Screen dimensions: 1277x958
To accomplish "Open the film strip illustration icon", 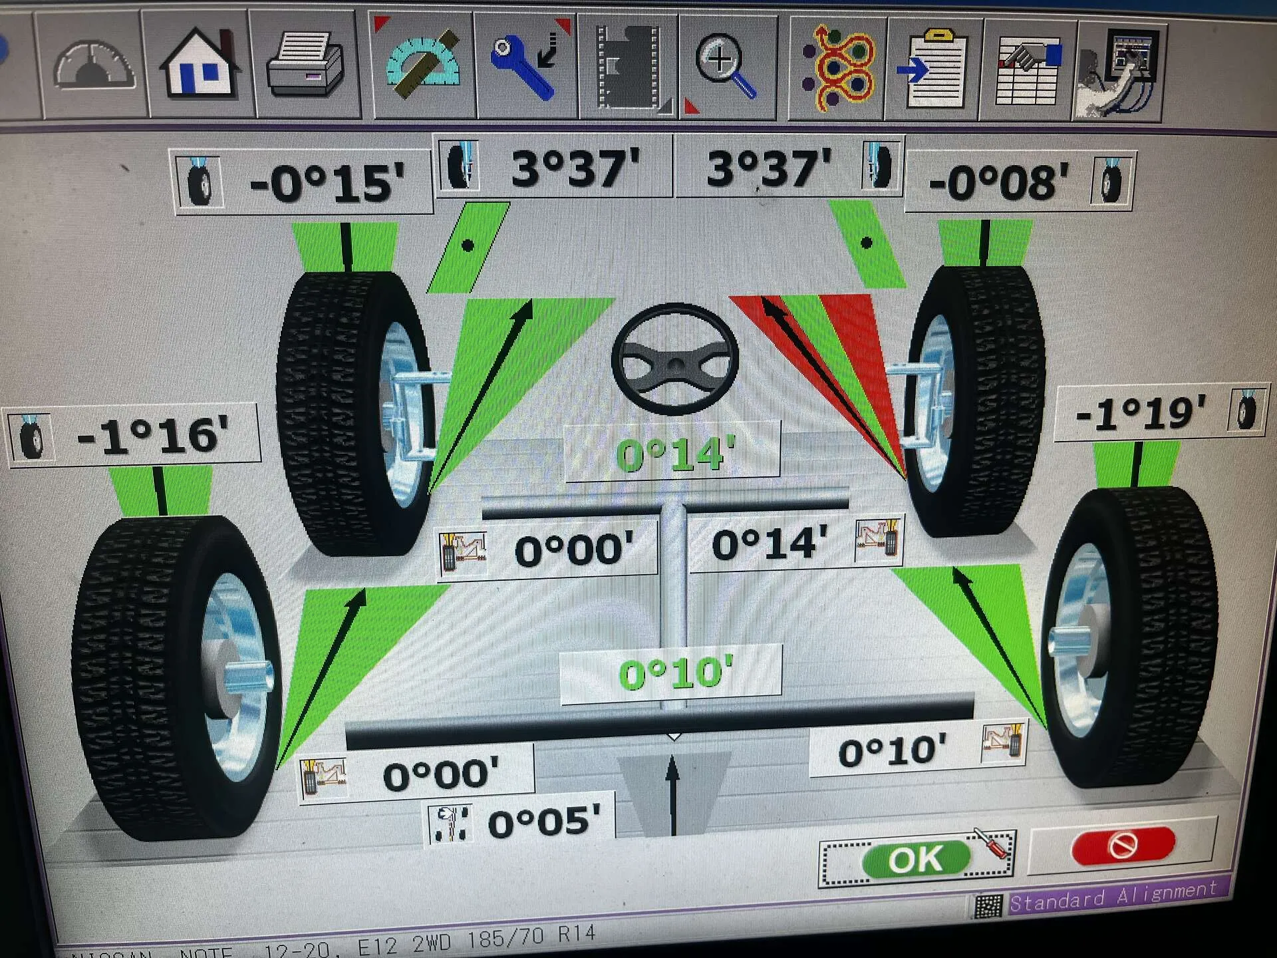I will click(629, 67).
